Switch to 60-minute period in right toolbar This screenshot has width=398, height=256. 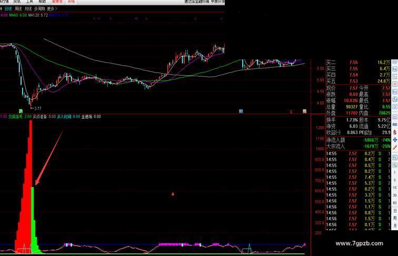point(395,203)
